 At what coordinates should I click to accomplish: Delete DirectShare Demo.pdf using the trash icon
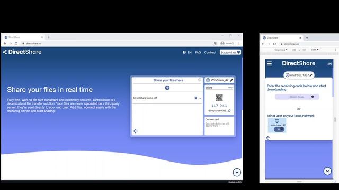(195, 98)
